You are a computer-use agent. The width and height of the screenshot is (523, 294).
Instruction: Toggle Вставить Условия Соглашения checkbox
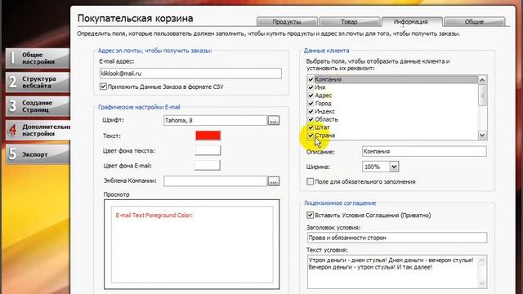click(x=311, y=215)
